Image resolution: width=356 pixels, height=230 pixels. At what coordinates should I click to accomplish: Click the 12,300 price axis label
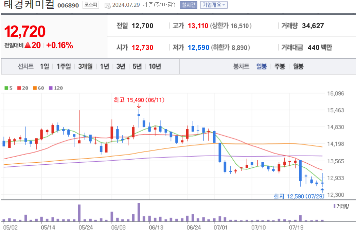[336, 195]
